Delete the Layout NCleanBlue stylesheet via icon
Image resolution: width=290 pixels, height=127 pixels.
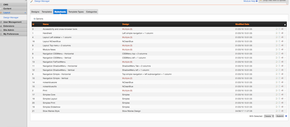coord(282,41)
